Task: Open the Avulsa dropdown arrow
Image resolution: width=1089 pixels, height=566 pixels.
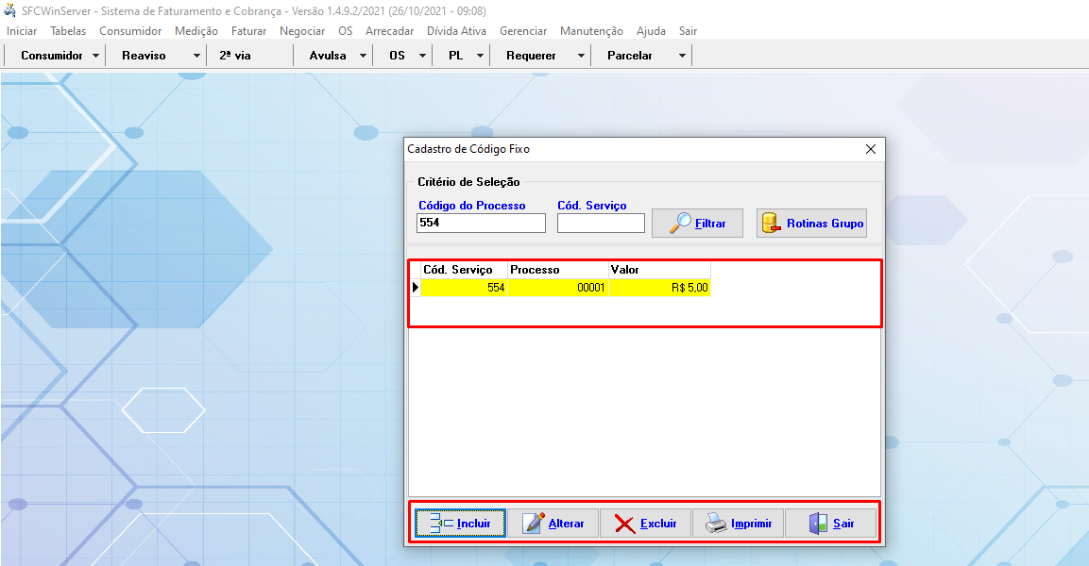Action: tap(364, 56)
